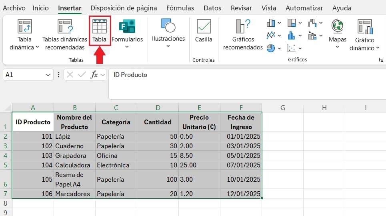Image resolution: width=386 pixels, height=216 pixels.
Task: Select the Fecha de Ingreso header
Action: click(241, 122)
